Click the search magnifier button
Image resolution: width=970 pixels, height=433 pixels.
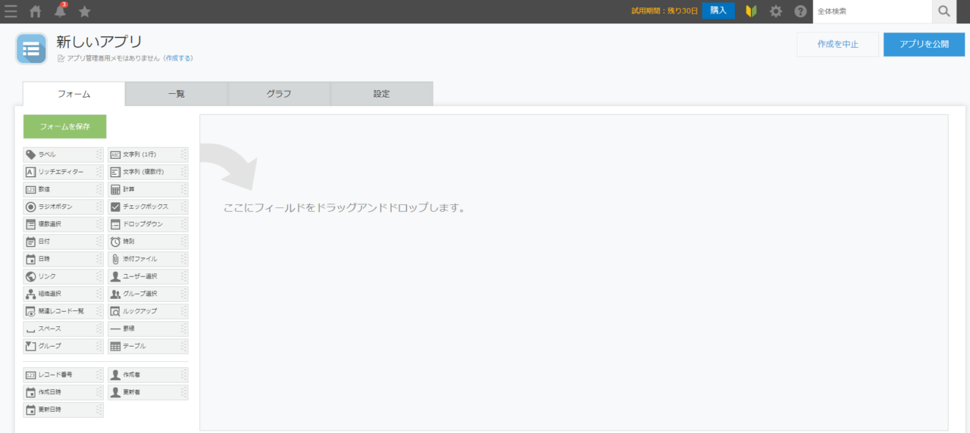pyautogui.click(x=943, y=11)
